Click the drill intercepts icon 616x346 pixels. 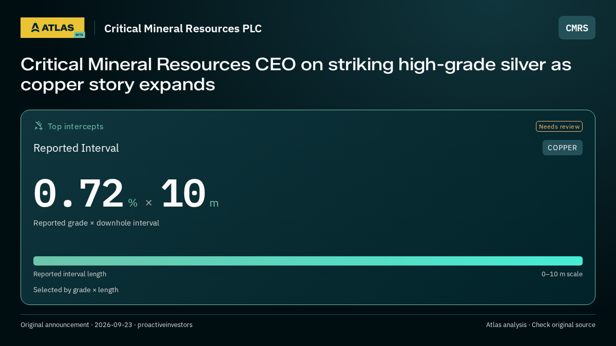tap(38, 126)
